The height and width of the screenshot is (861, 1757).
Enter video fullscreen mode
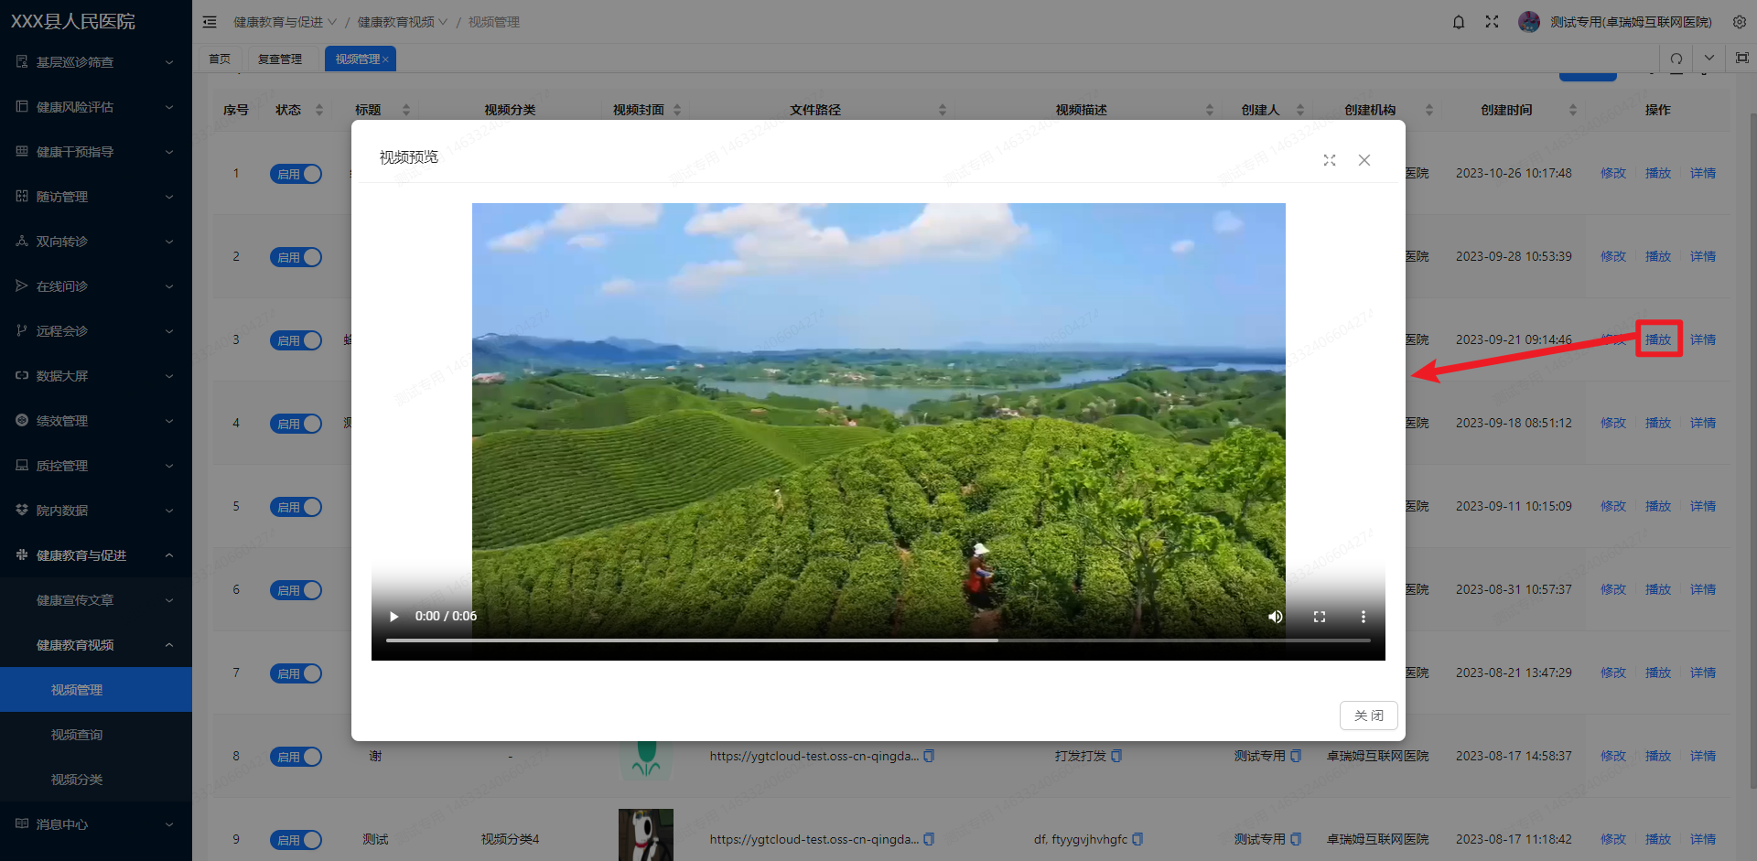click(1320, 617)
